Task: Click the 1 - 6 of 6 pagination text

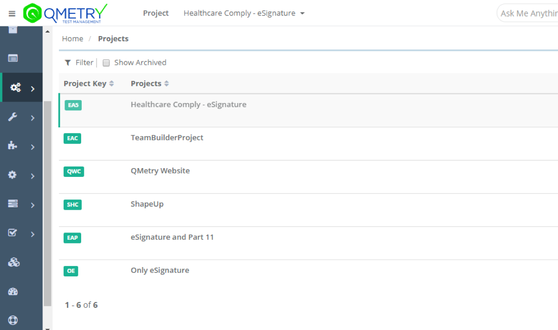Action: click(81, 305)
